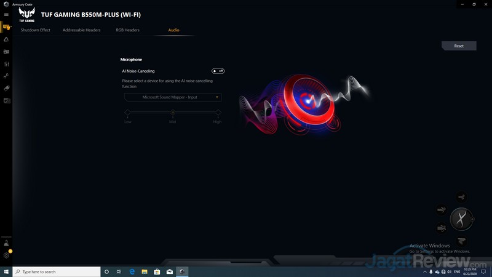The image size is (492, 277).
Task: Open the clock showing 10:29 PM
Action: (x=470, y=271)
